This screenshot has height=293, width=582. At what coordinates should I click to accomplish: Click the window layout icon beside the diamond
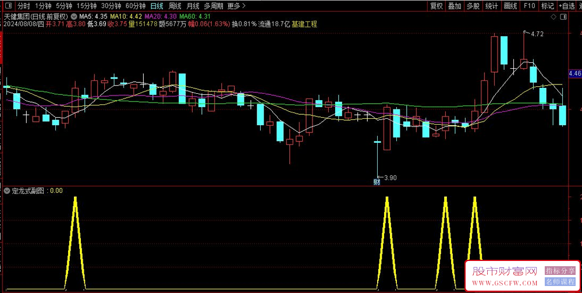[x=564, y=17]
